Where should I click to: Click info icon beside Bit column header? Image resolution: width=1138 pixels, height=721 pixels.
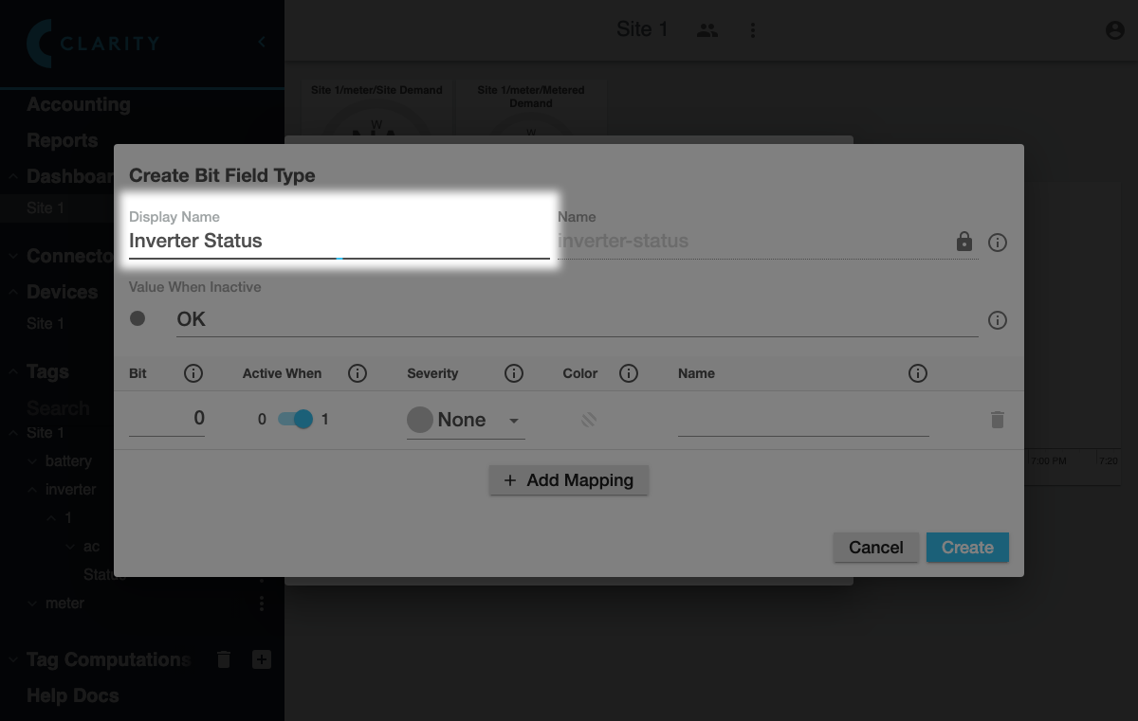pos(193,373)
